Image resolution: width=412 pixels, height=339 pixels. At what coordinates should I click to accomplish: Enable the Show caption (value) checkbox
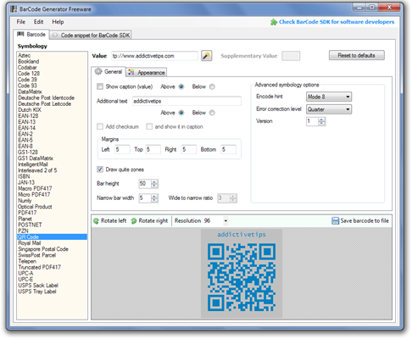pos(100,86)
